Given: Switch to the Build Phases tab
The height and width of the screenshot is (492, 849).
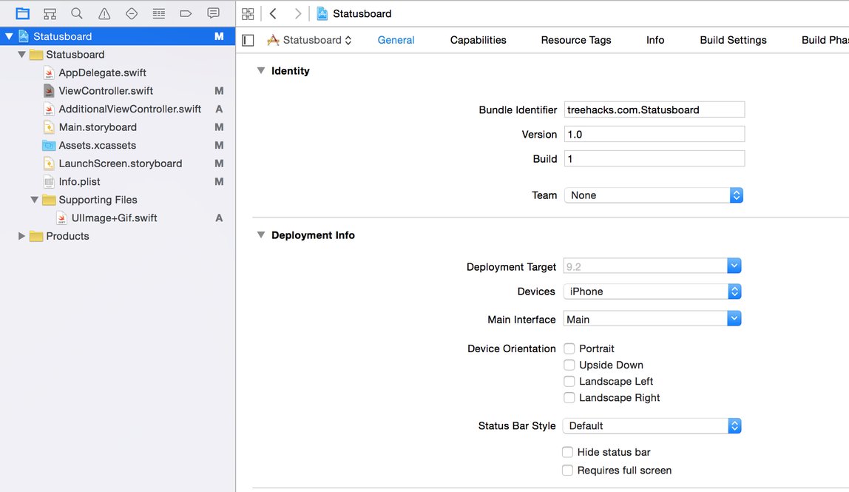Looking at the screenshot, I should tap(825, 40).
